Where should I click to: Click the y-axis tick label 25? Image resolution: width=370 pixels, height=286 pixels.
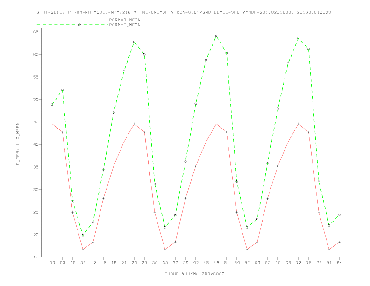[36, 212]
